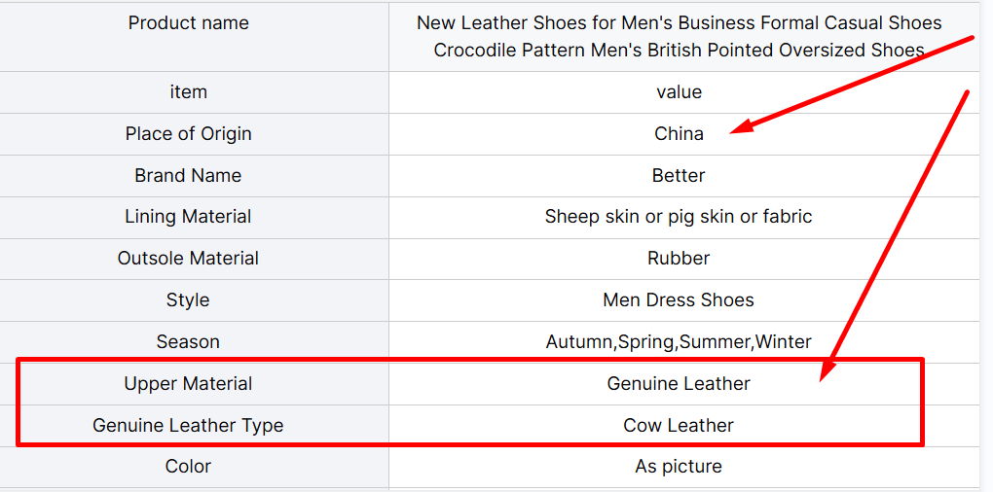Select the long product title text

coord(679,36)
